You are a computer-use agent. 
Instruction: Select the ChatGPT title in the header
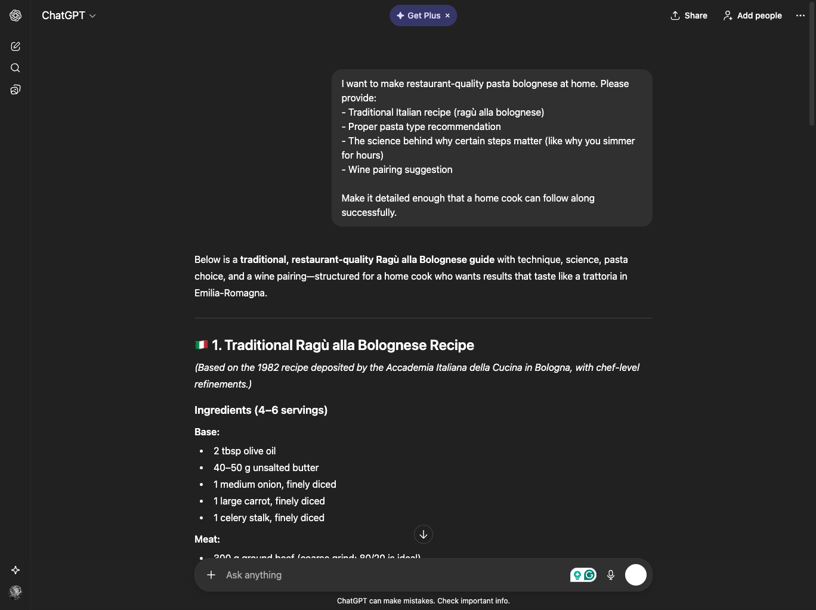[64, 16]
